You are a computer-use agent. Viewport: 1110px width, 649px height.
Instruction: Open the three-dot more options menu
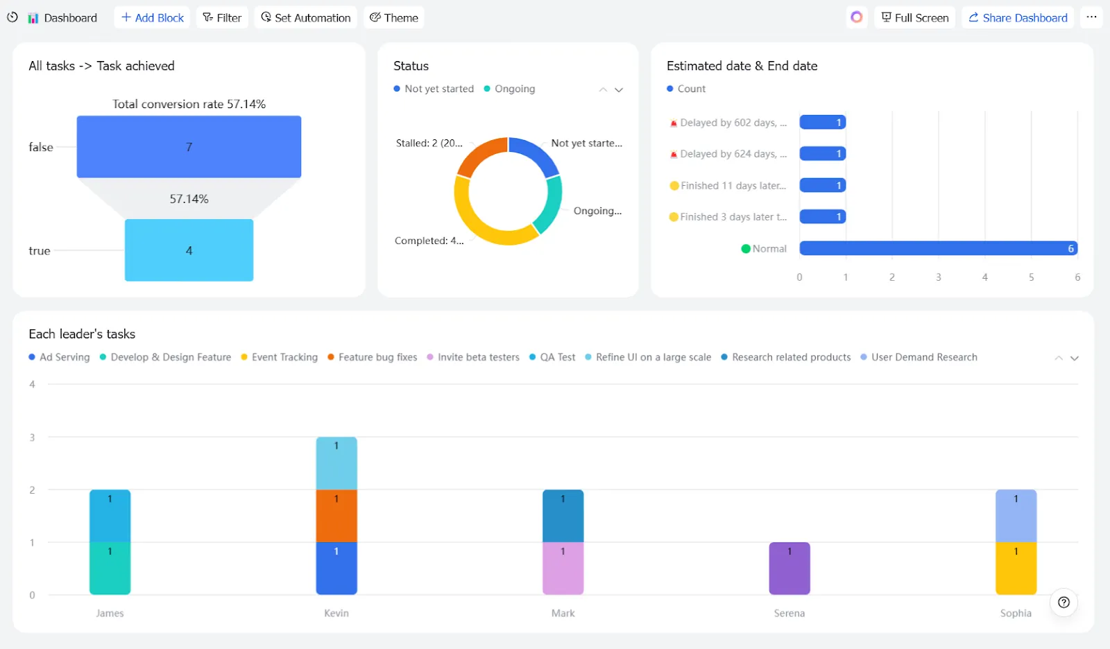pos(1091,17)
